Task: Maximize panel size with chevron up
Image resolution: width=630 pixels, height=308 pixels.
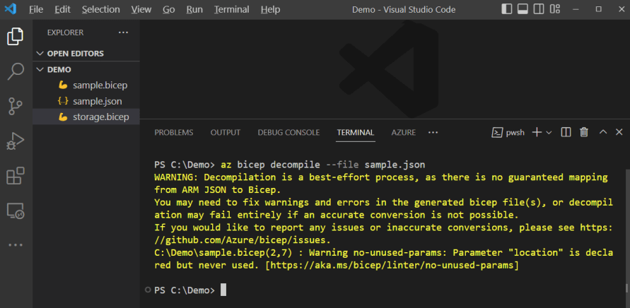Action: coord(603,132)
